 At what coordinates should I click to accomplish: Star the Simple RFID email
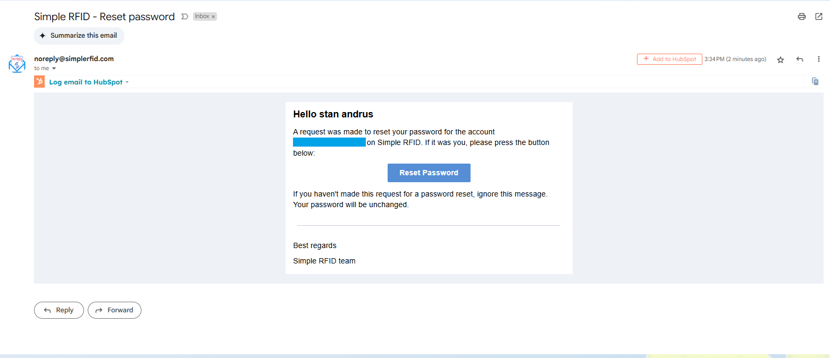[781, 59]
